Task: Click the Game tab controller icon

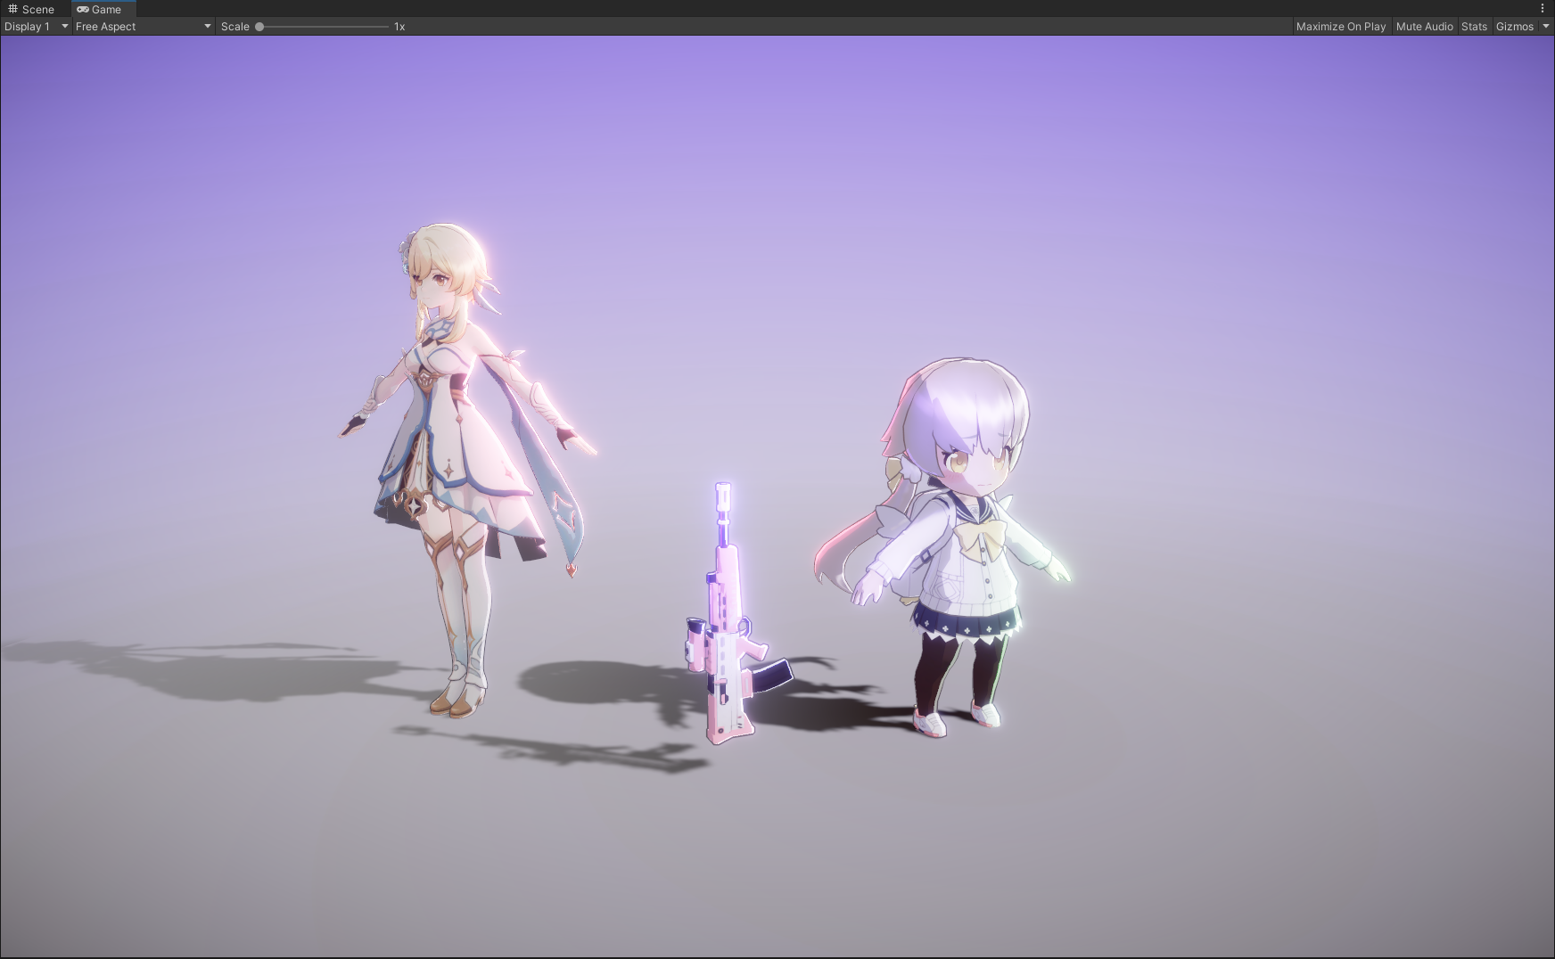Action: [x=83, y=9]
